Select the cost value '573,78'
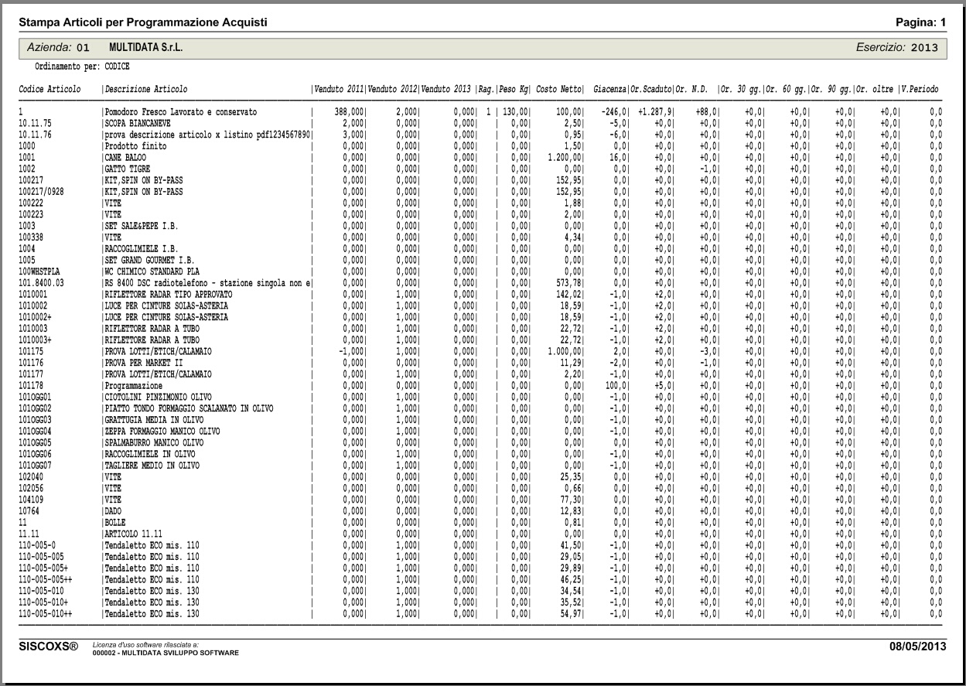 pyautogui.click(x=571, y=284)
